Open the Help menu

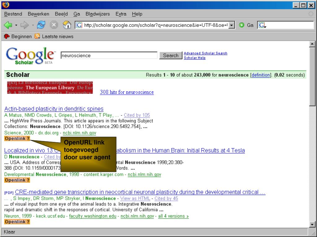[x=137, y=14]
